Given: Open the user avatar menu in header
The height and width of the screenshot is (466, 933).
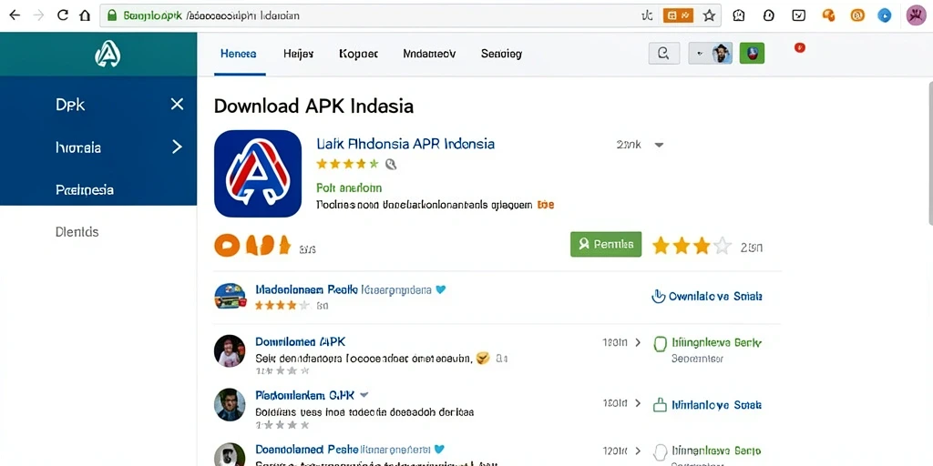Looking at the screenshot, I should [711, 54].
